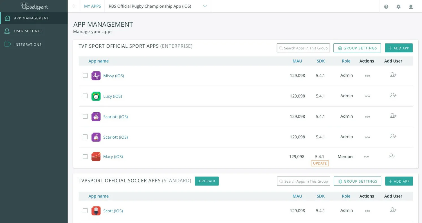This screenshot has width=422, height=223.
Task: Sort by SDK column in Sport Apps
Action: tap(321, 61)
